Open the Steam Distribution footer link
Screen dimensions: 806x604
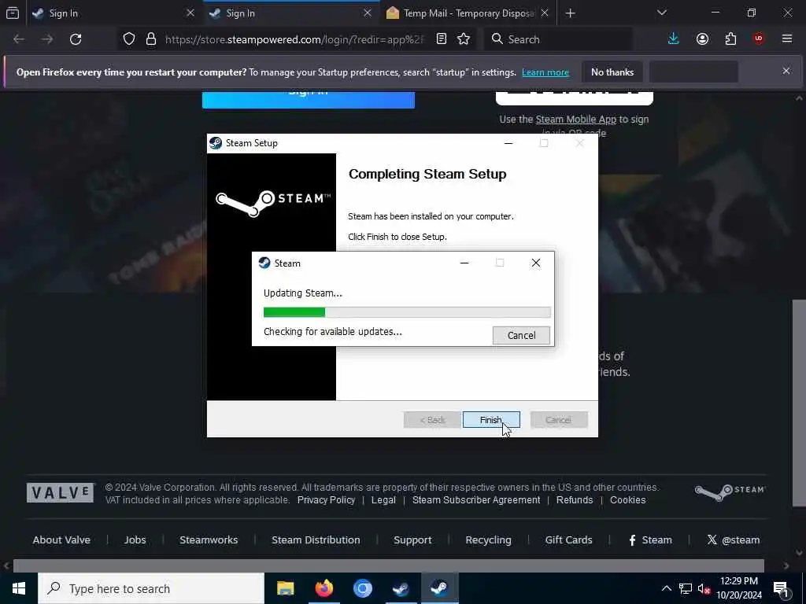pyautogui.click(x=316, y=540)
